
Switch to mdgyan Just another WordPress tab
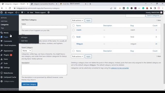(x=44, y=4)
